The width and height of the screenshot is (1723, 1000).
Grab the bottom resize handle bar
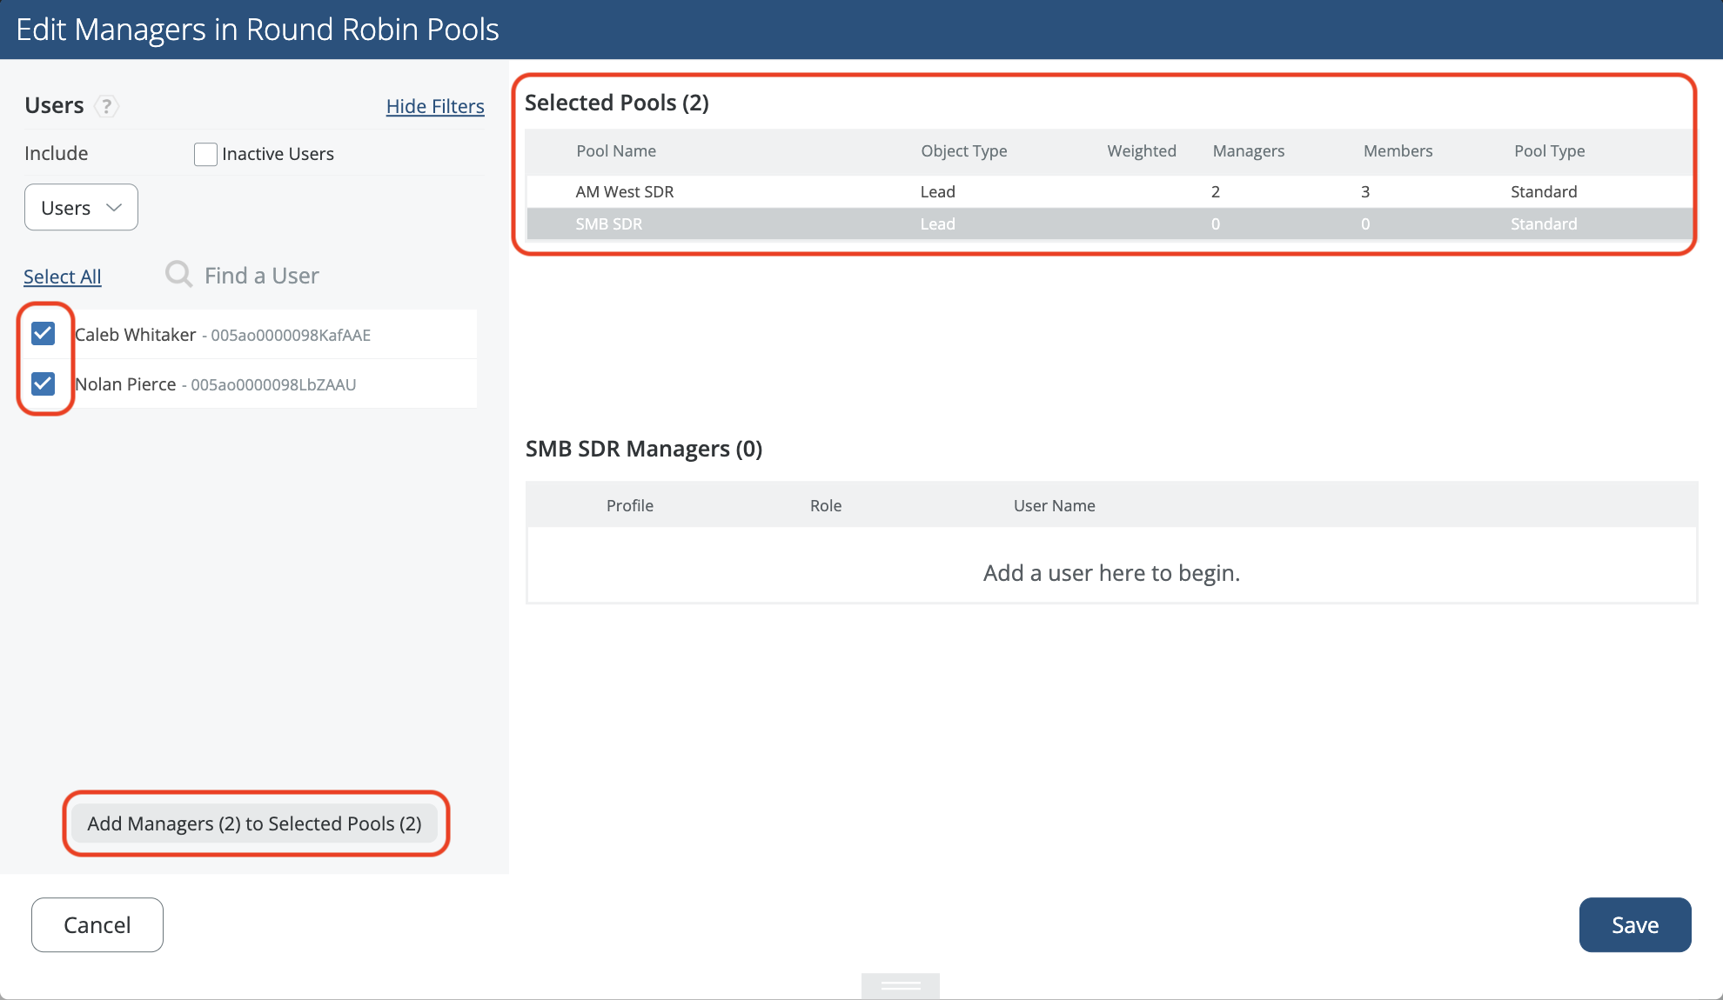[900, 985]
